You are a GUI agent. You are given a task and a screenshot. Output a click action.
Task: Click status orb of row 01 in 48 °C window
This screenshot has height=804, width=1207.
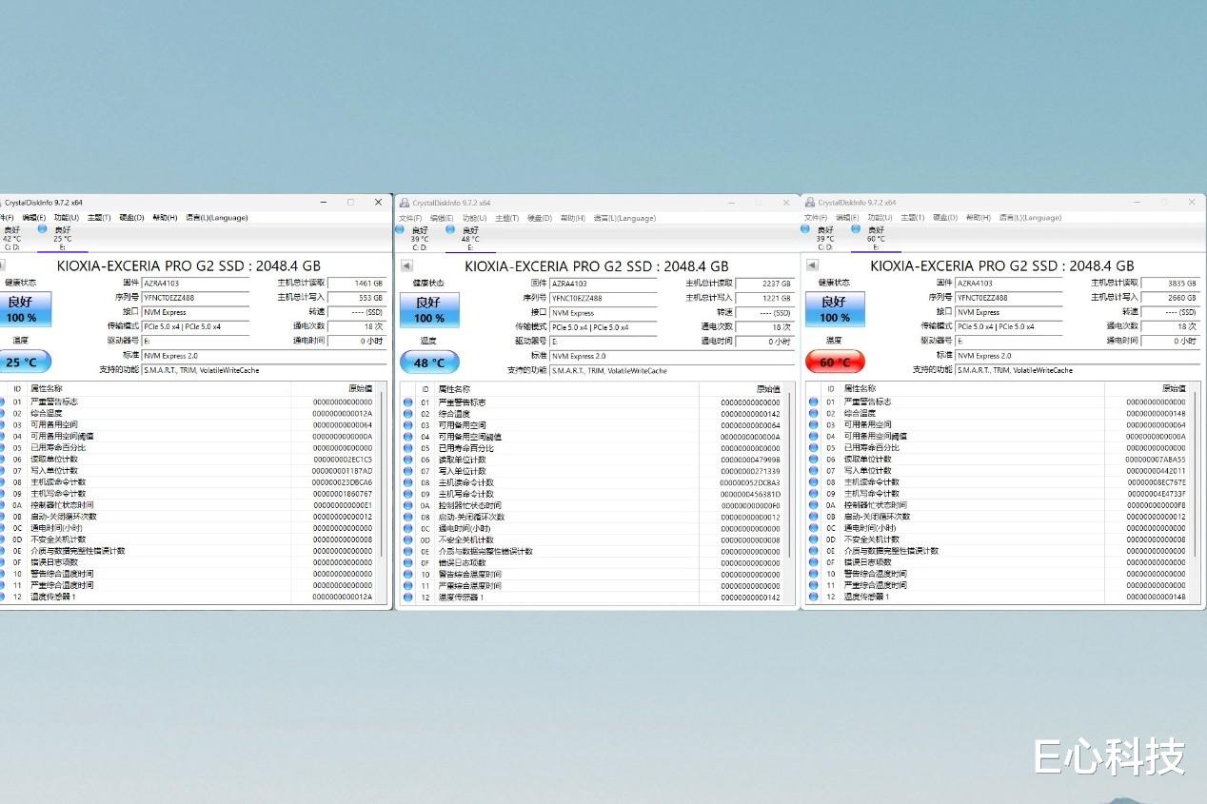[x=408, y=402]
